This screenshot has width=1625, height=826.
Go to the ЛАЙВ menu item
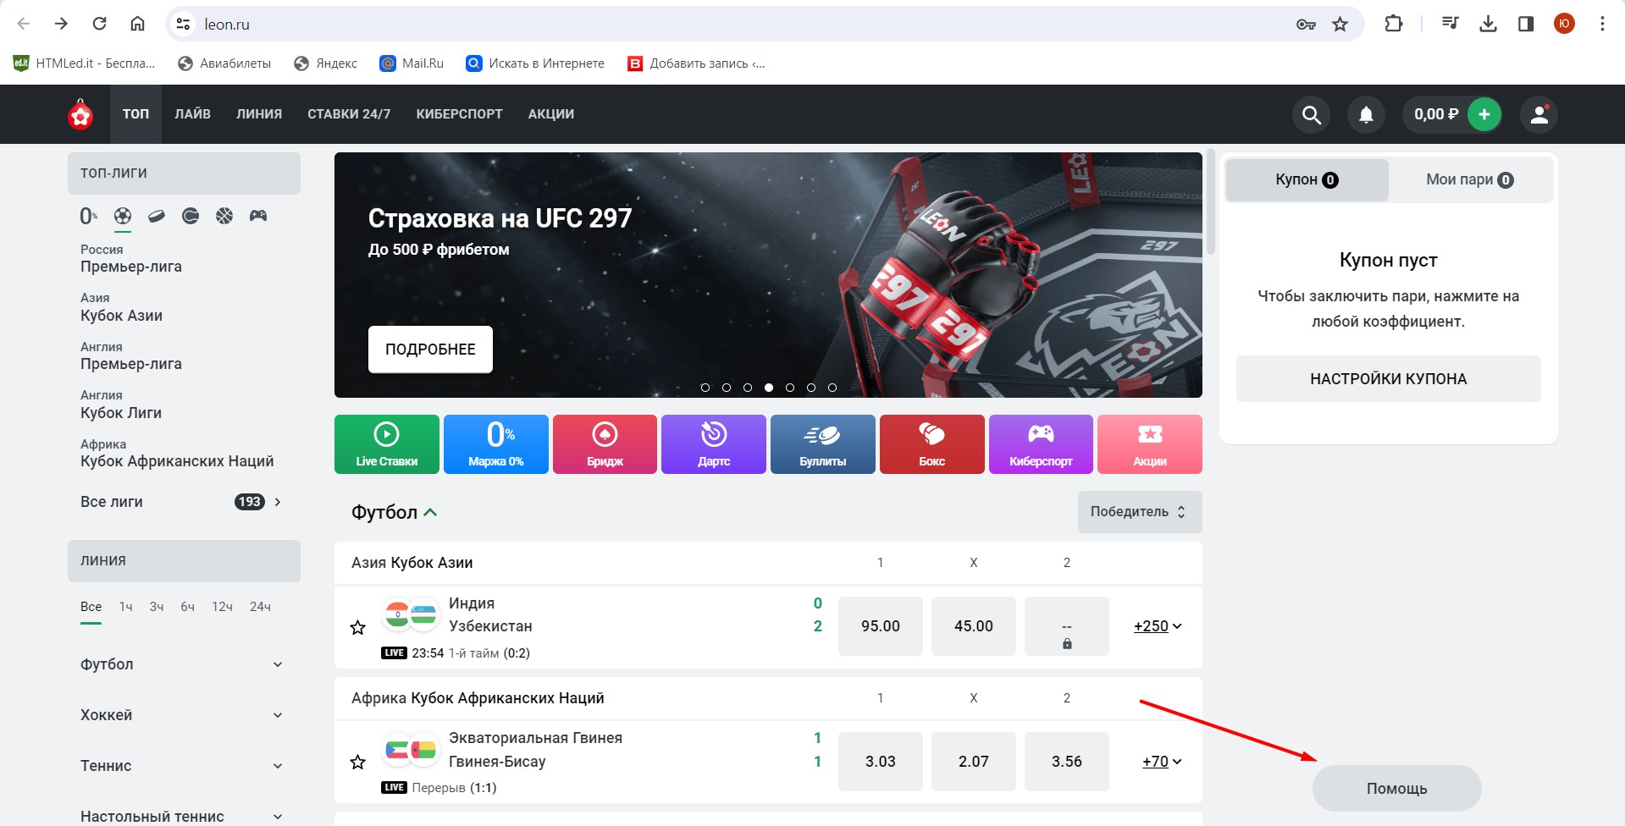tap(192, 114)
